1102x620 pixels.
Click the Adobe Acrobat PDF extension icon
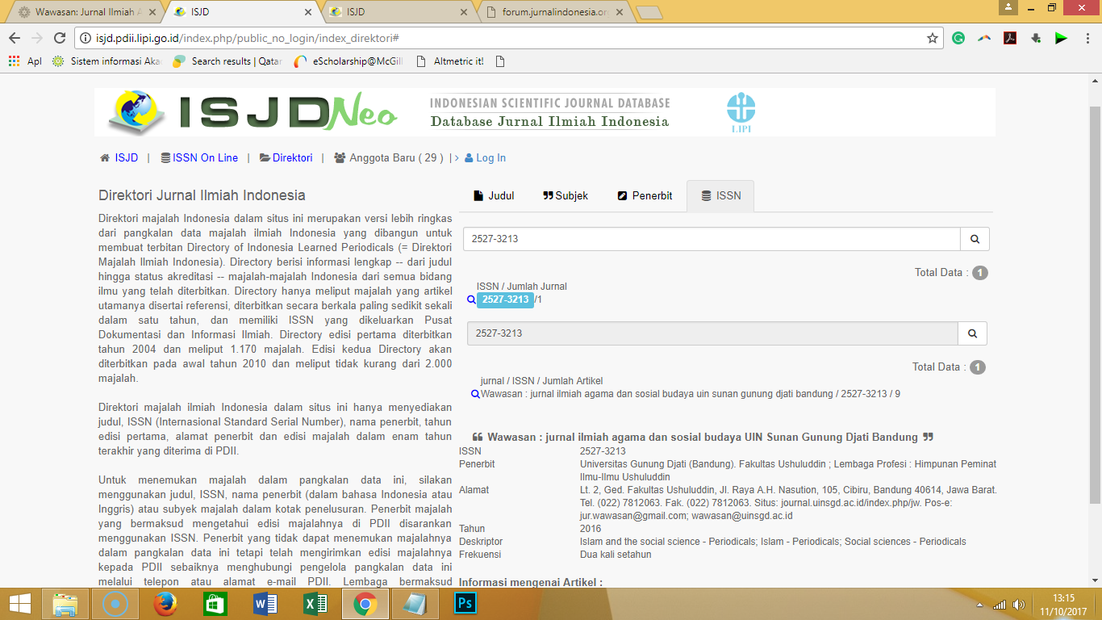coord(1009,38)
